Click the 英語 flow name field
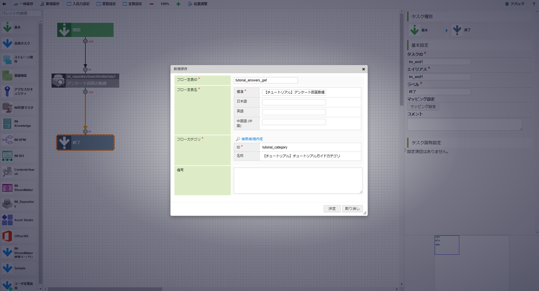The width and height of the screenshot is (539, 291). point(294,112)
